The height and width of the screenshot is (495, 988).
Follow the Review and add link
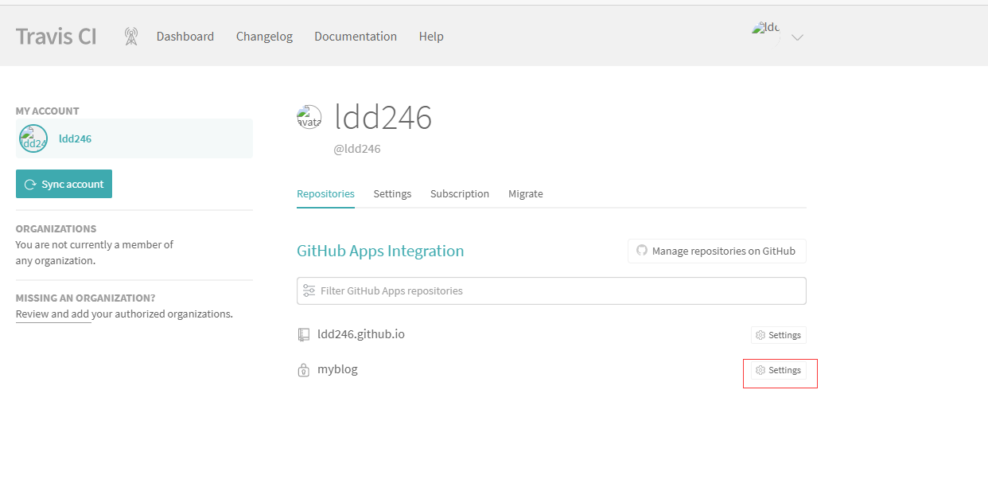click(x=53, y=314)
